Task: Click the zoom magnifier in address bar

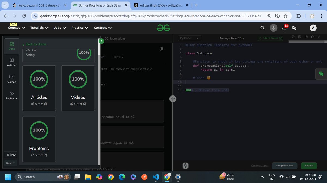Action: pos(269,16)
